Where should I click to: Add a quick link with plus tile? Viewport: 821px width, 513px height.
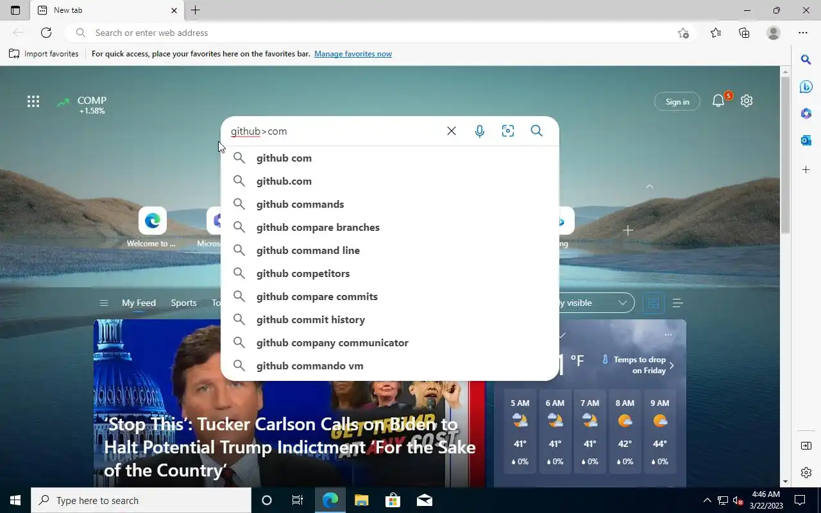coord(628,230)
